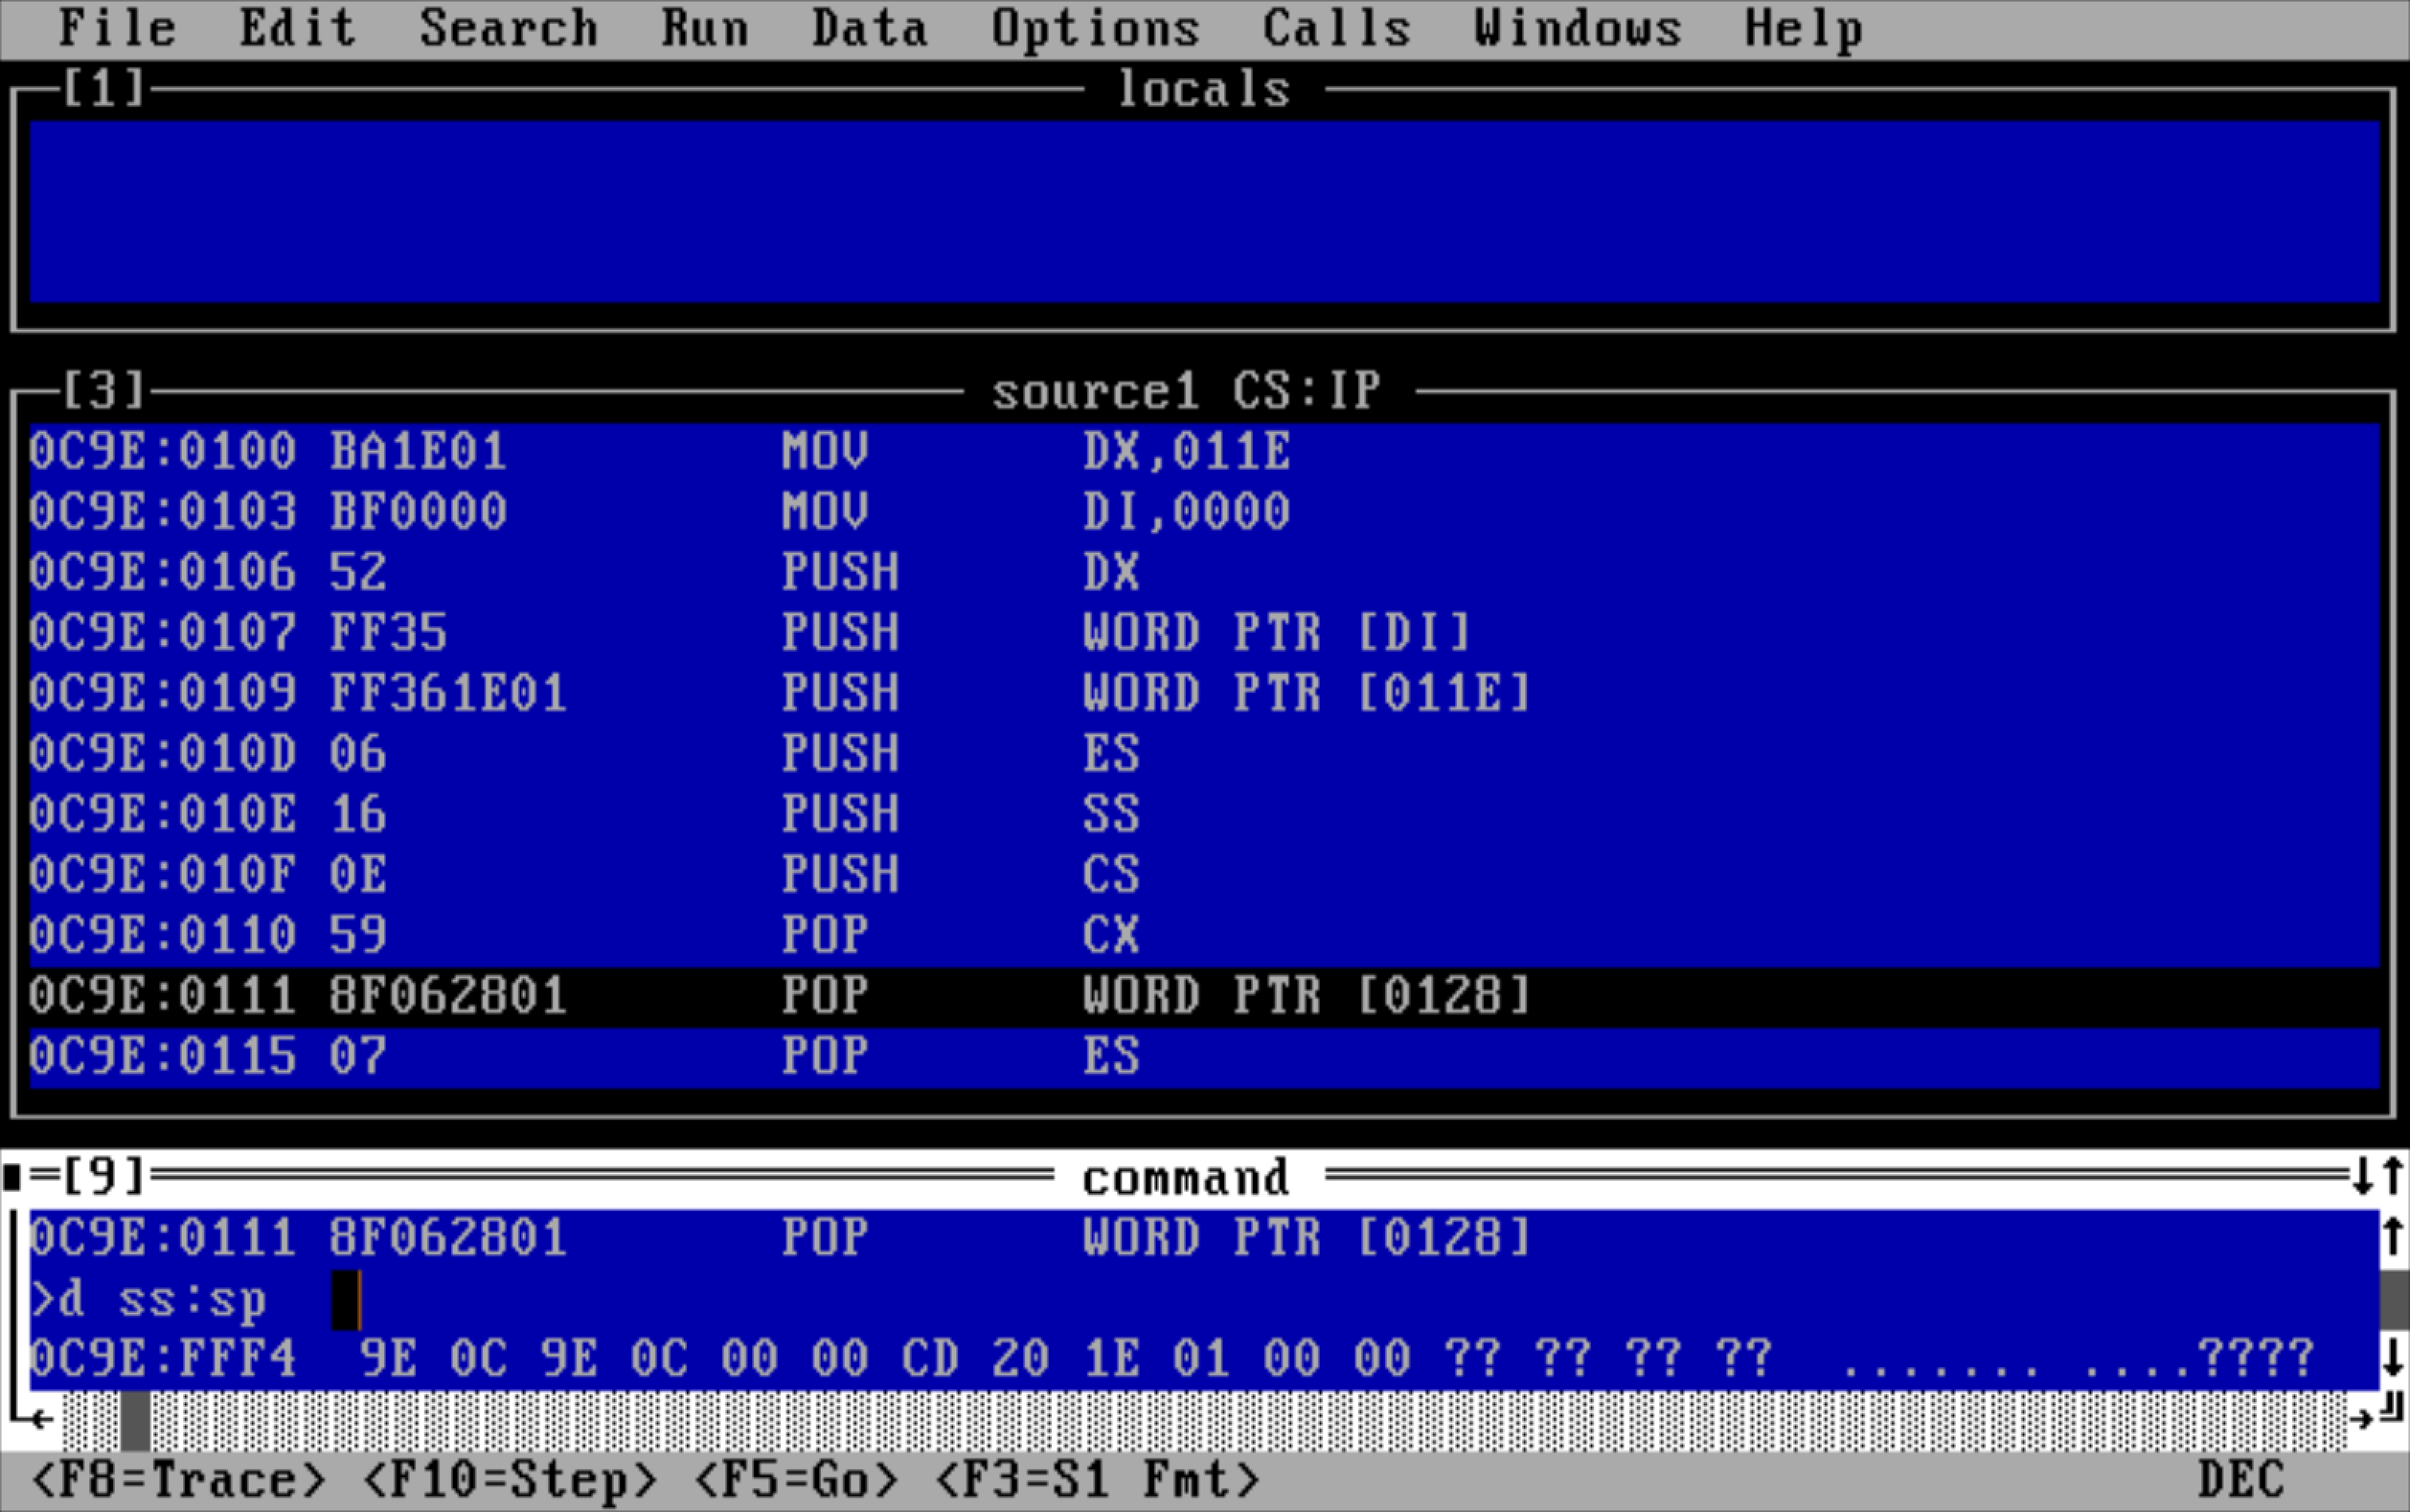Select line 0C9E:010F PUSH CS
The width and height of the screenshot is (2410, 1512).
[1203, 874]
